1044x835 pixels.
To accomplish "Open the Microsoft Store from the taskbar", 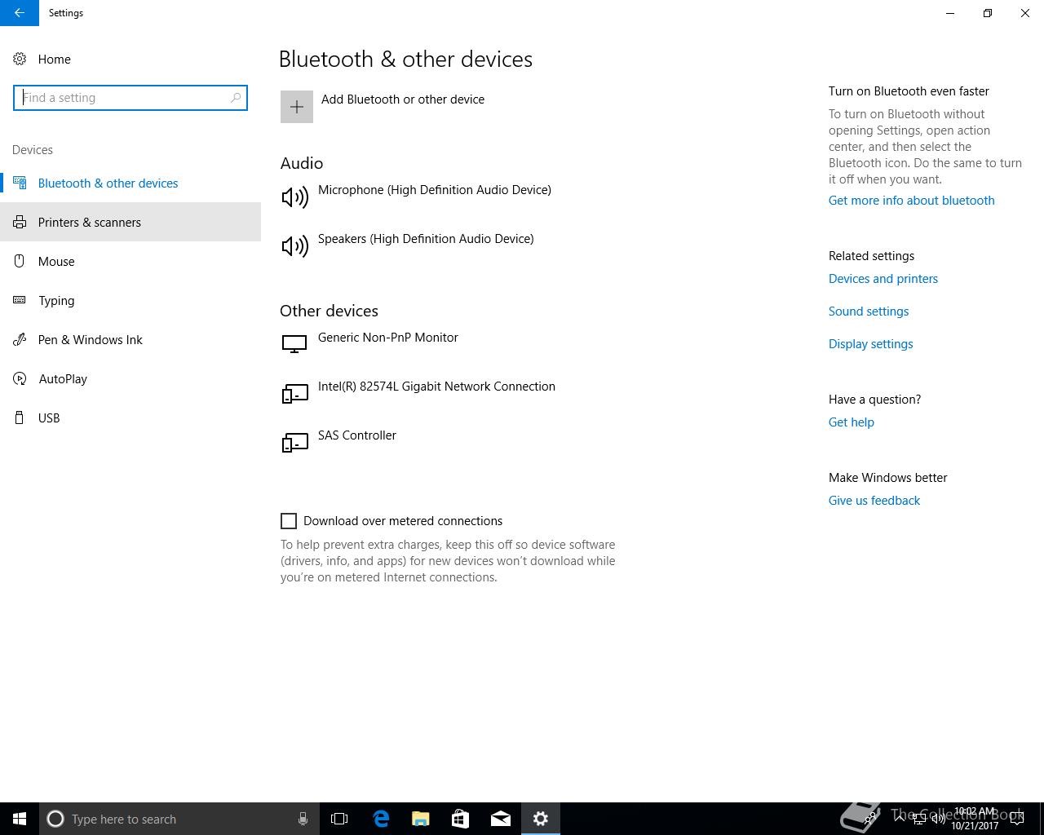I will (x=461, y=819).
